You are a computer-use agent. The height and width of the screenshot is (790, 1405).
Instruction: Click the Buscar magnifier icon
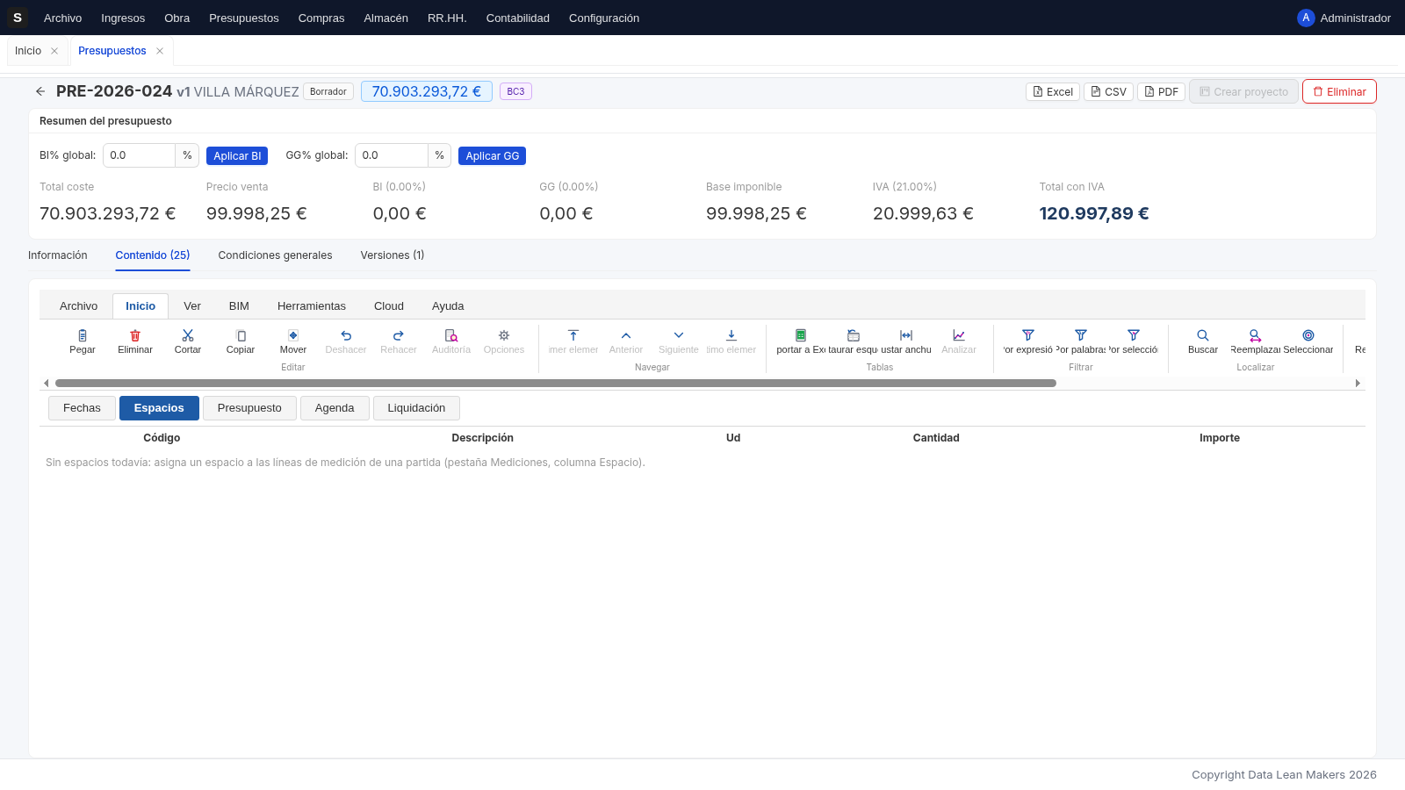pyautogui.click(x=1203, y=335)
